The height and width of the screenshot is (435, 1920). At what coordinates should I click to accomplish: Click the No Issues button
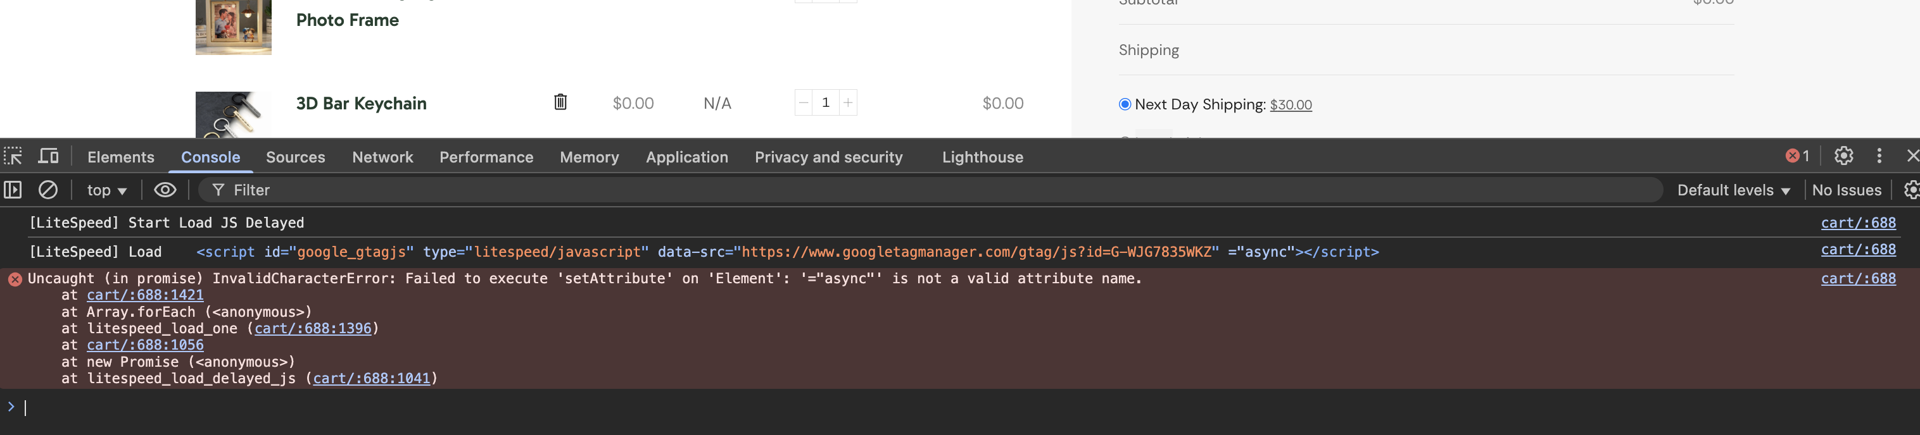pyautogui.click(x=1846, y=190)
